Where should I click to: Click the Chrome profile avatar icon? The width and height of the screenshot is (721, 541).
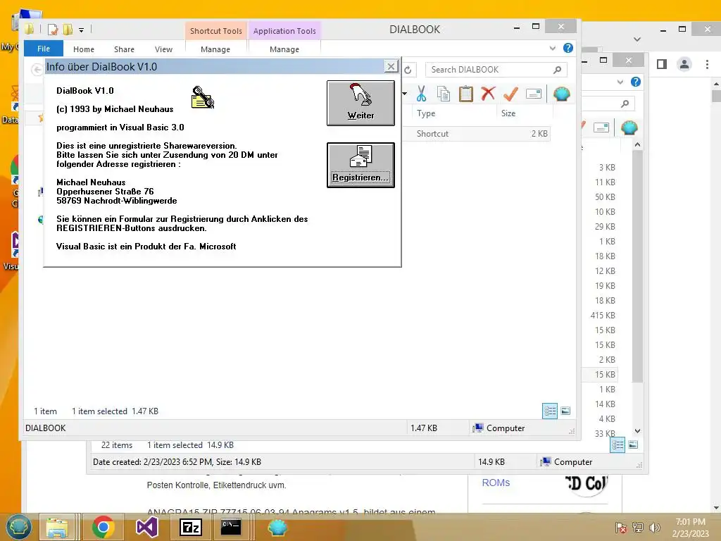[x=684, y=64]
